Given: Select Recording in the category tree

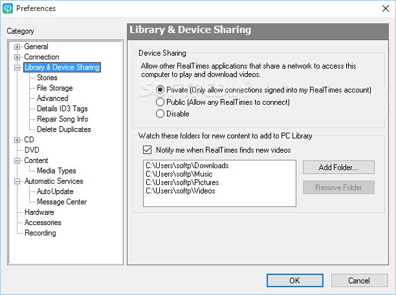Looking at the screenshot, I should click(x=40, y=233).
